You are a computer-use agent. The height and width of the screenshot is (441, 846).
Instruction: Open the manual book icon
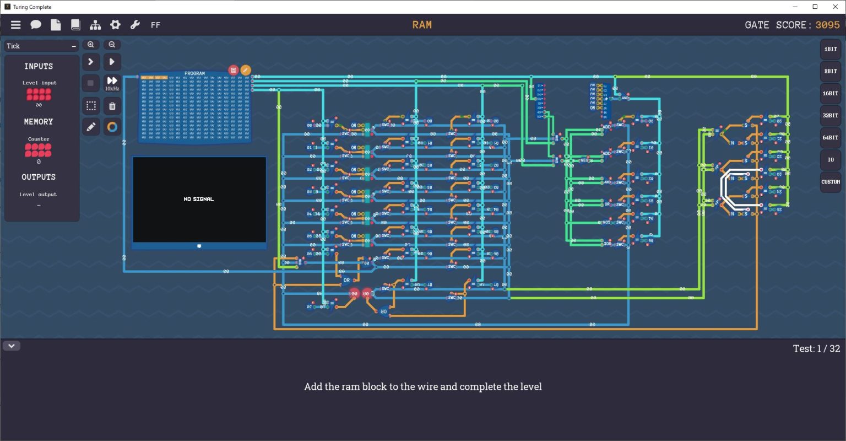click(x=75, y=25)
